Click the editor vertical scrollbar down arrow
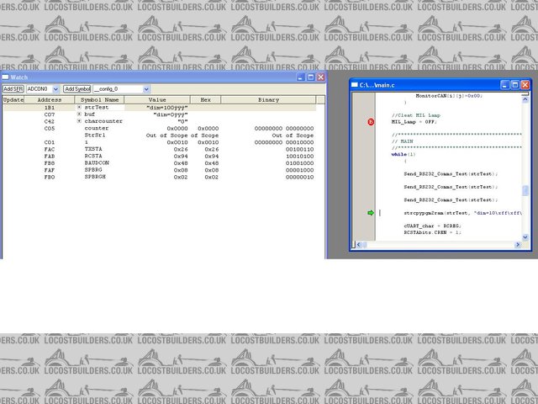 (x=526, y=237)
